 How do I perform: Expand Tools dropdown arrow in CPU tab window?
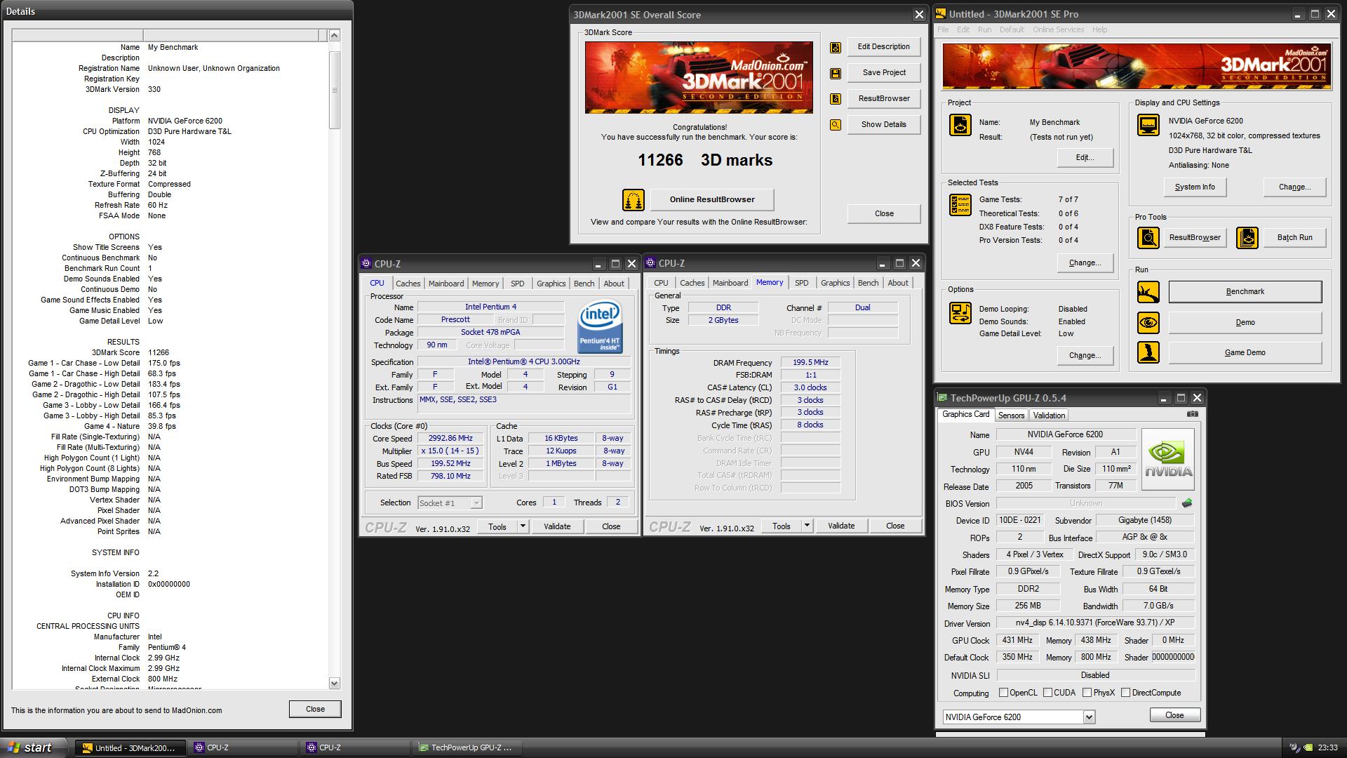523,526
